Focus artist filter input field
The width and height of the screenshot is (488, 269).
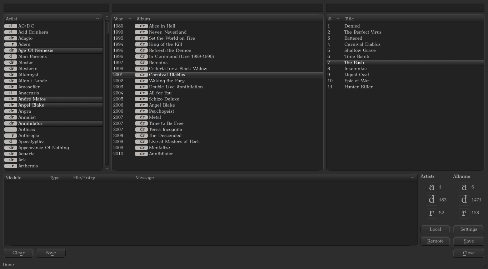[56, 8]
